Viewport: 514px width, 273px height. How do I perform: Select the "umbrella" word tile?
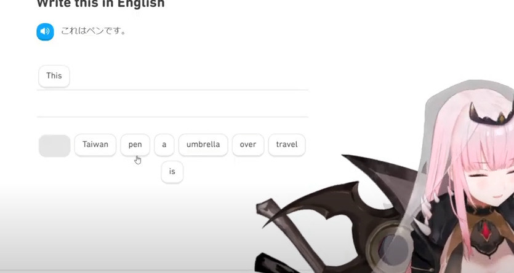[x=203, y=145]
